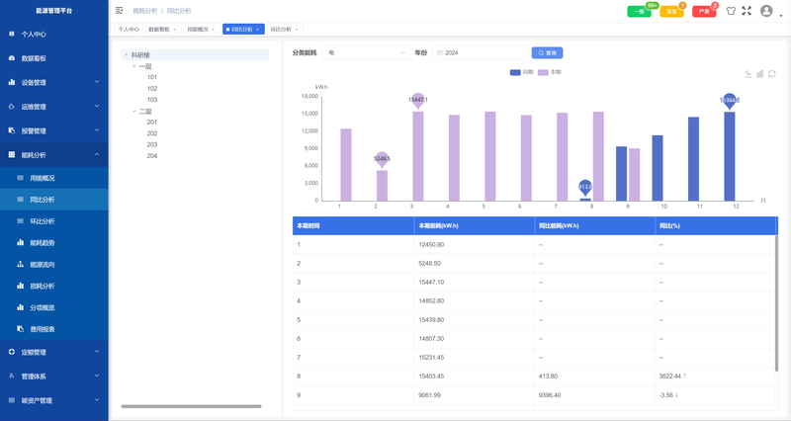The height and width of the screenshot is (421, 791).
Task: Toggle fullscreen with the arrows icon
Action: point(747,11)
